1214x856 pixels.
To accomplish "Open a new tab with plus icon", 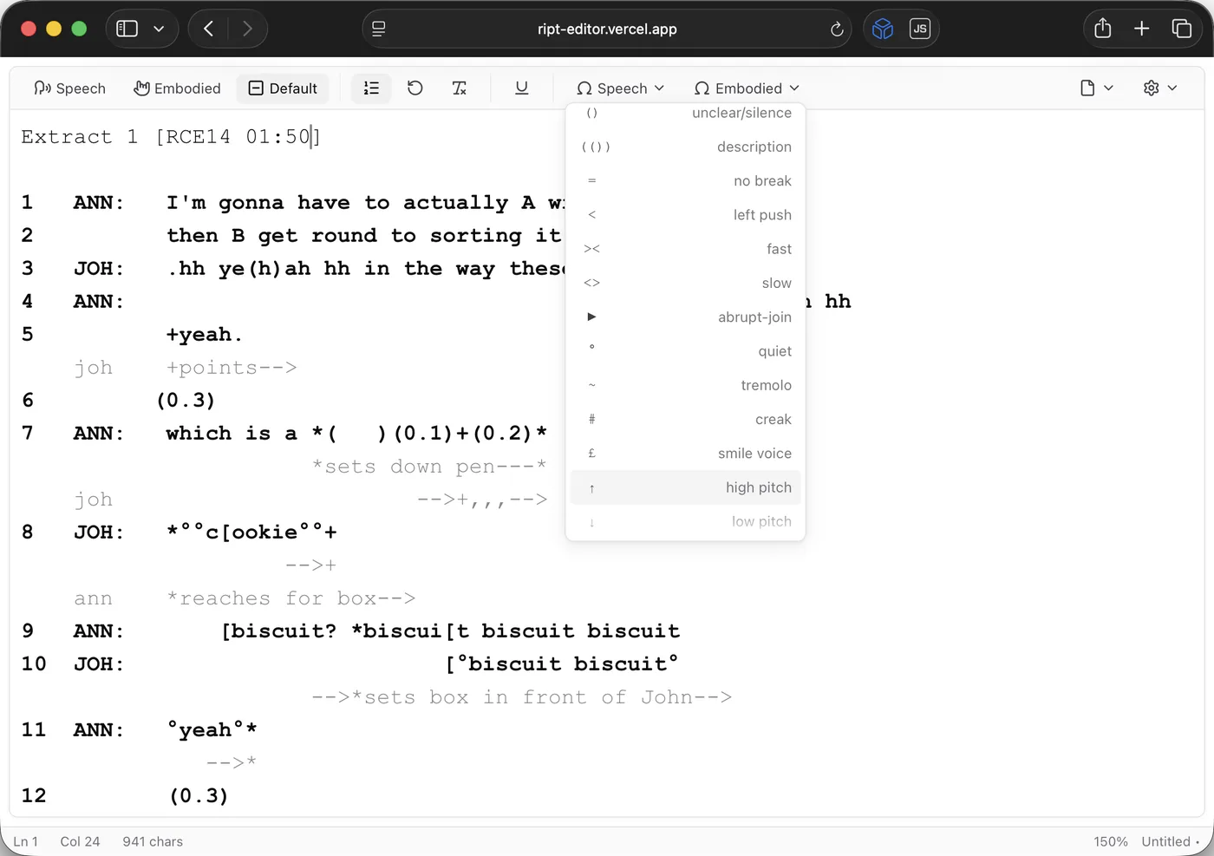I will [x=1142, y=29].
